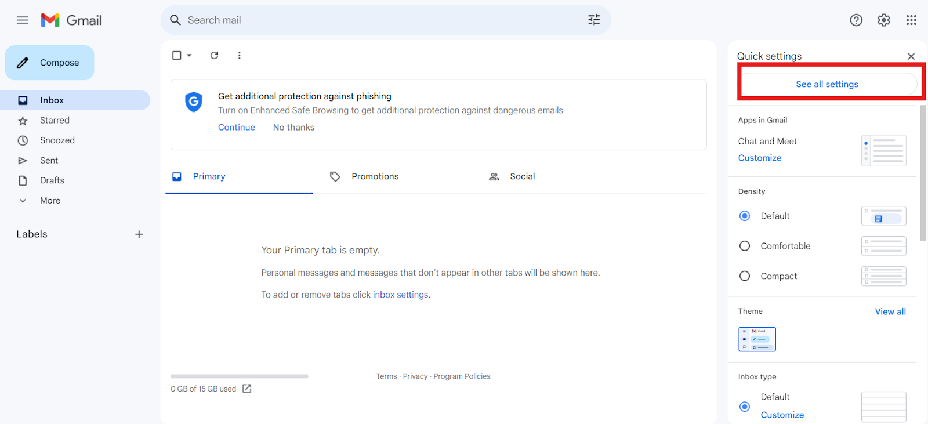
Task: Switch to the Promotions tab
Action: [375, 176]
